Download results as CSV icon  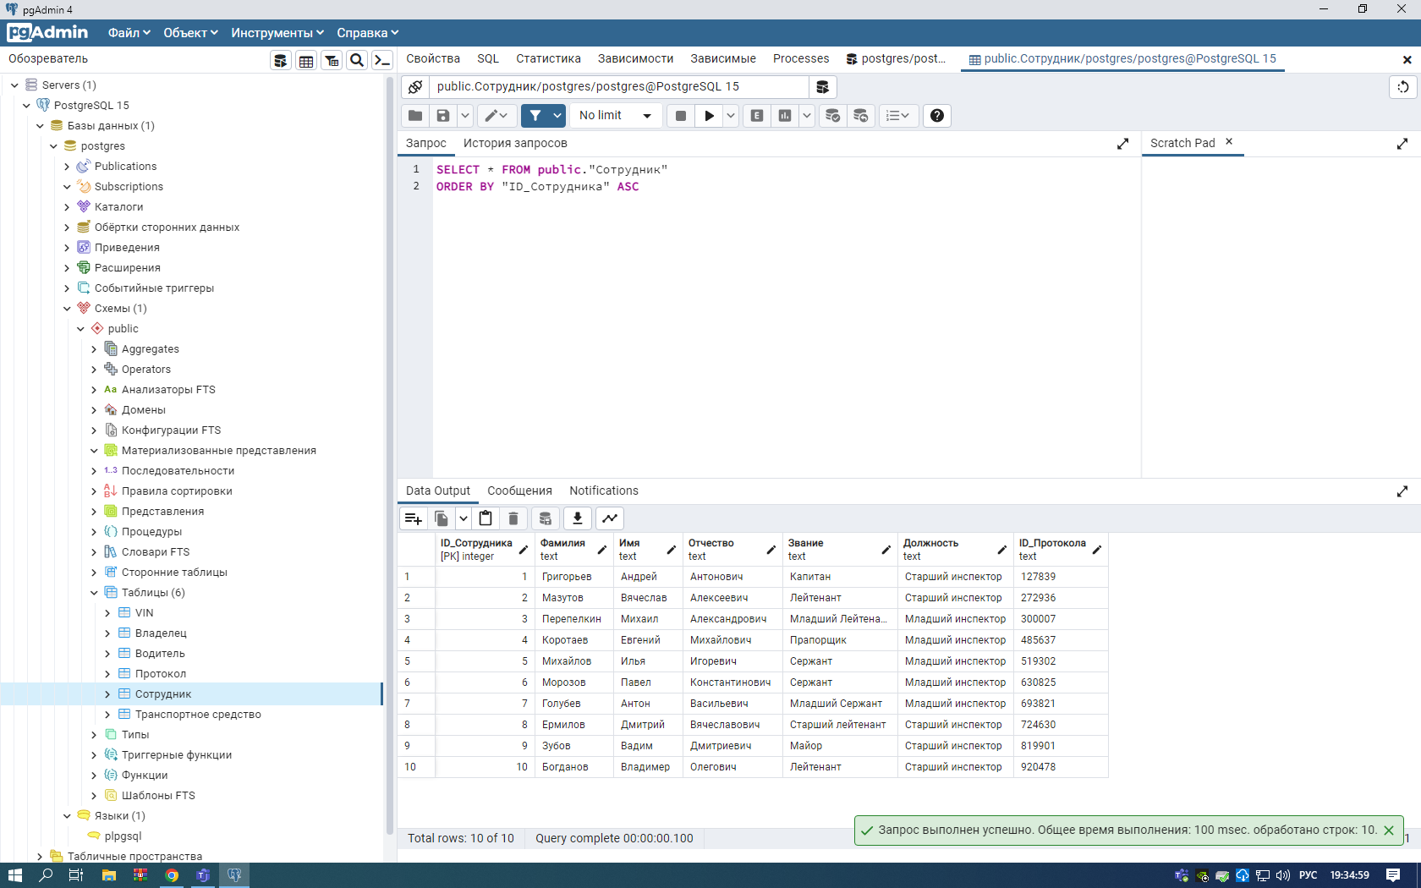(x=578, y=518)
